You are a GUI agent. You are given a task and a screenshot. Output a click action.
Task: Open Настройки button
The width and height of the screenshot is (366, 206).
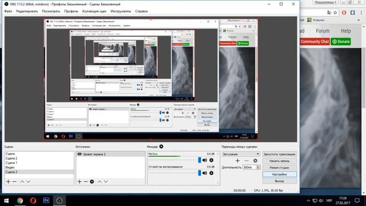(280, 174)
